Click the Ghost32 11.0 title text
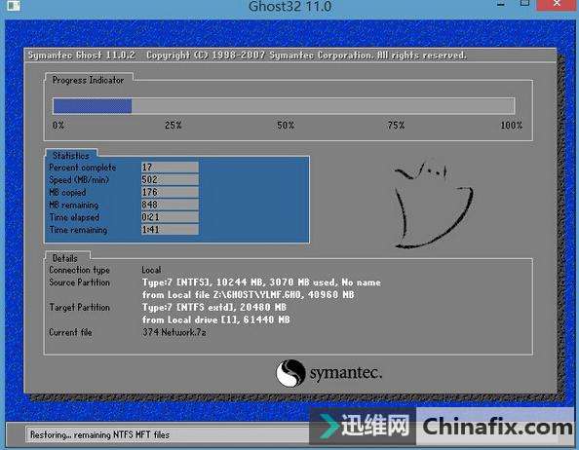Image resolution: width=579 pixels, height=450 pixels. click(289, 6)
